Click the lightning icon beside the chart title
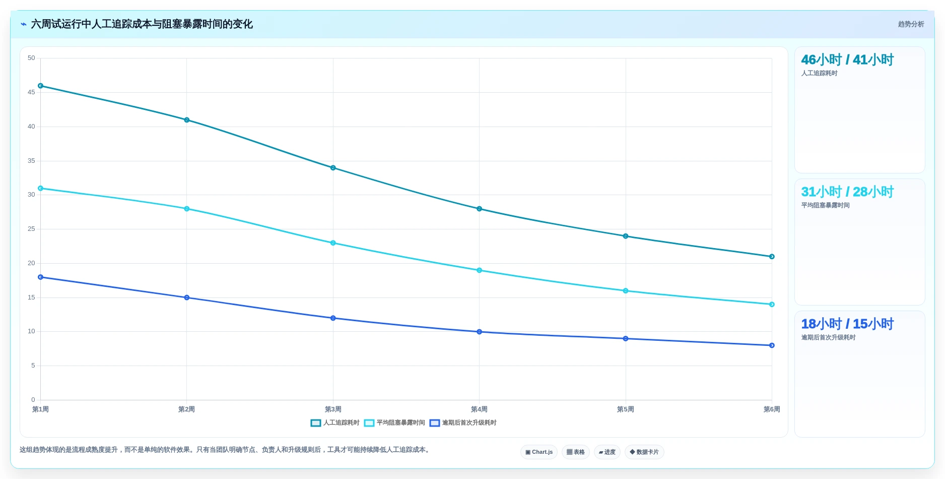945x479 pixels. 24,24
